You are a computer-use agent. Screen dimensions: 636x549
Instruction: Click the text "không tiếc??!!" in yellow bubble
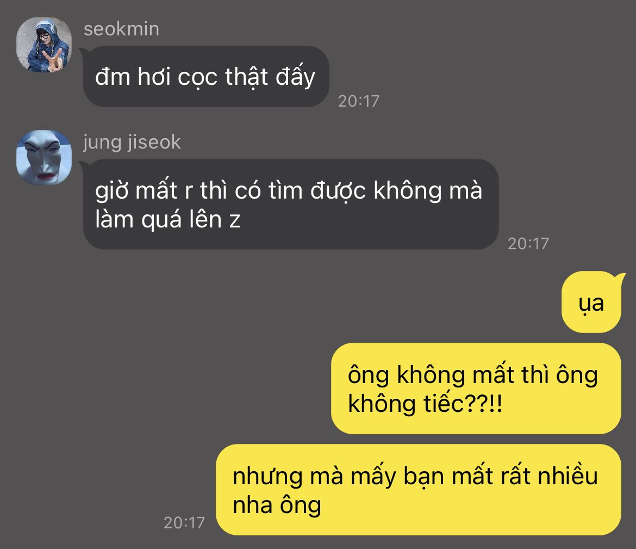[x=425, y=404]
